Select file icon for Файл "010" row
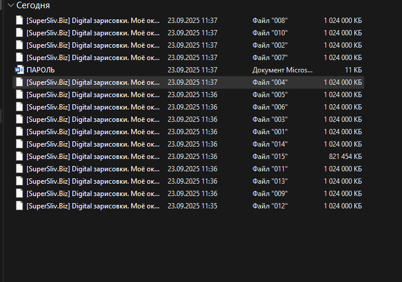This screenshot has width=402, height=282. tap(19, 32)
